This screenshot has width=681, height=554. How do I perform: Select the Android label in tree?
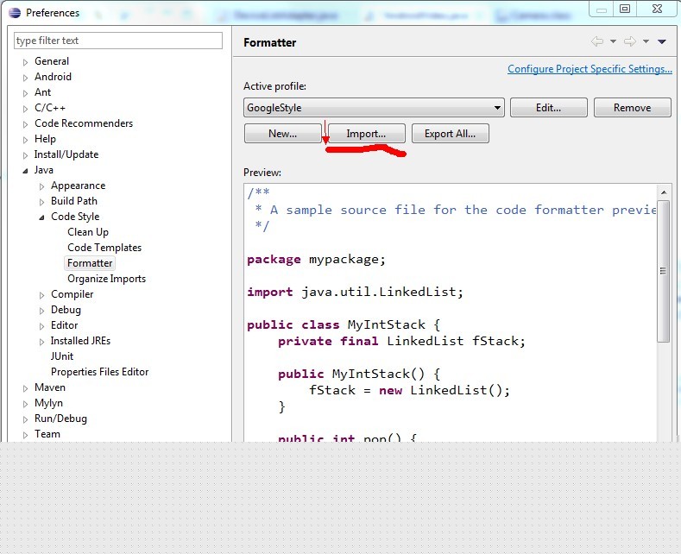[53, 77]
